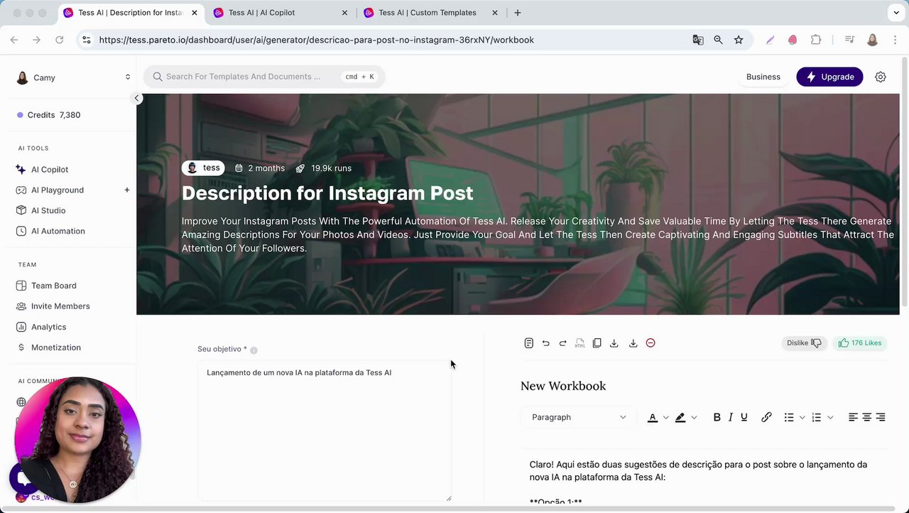
Task: Insert a hyperlink in the editor
Action: (x=766, y=417)
